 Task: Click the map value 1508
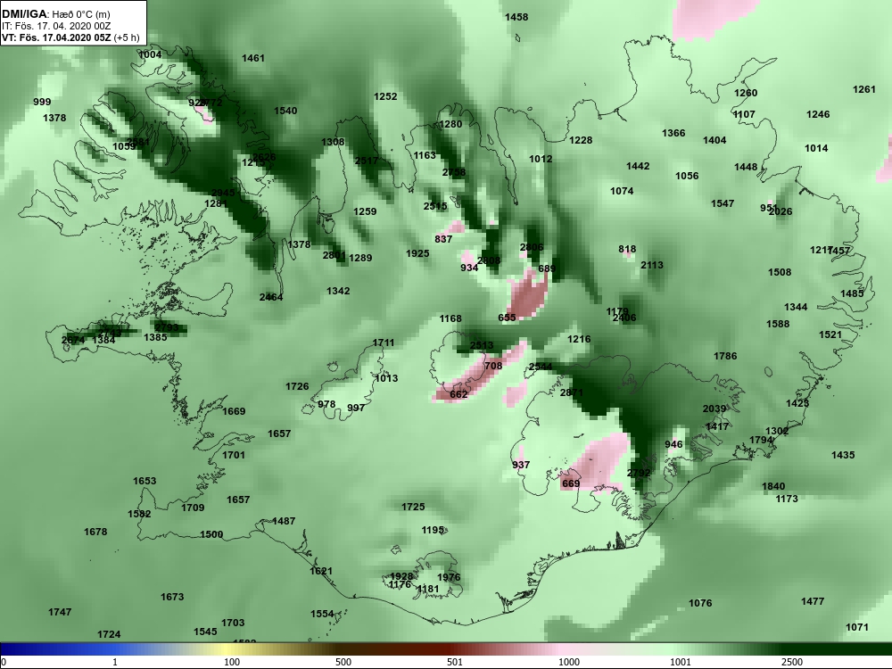tap(780, 272)
